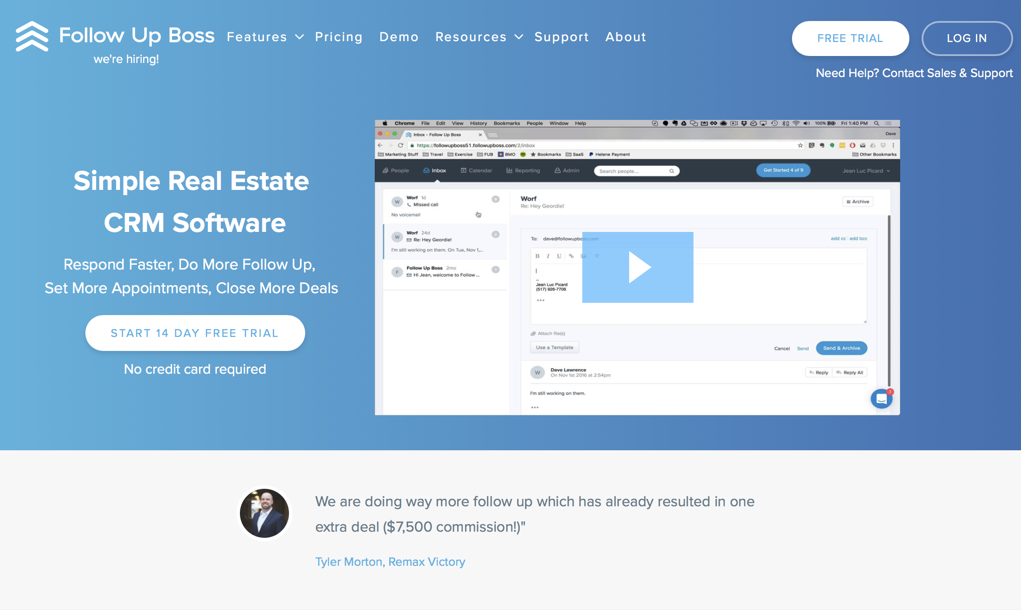Click the Italic icon in the demo email editor
Image resolution: width=1021 pixels, height=610 pixels.
point(548,256)
